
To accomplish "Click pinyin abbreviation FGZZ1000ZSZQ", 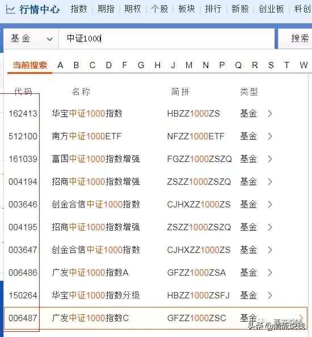I will coord(200,159).
